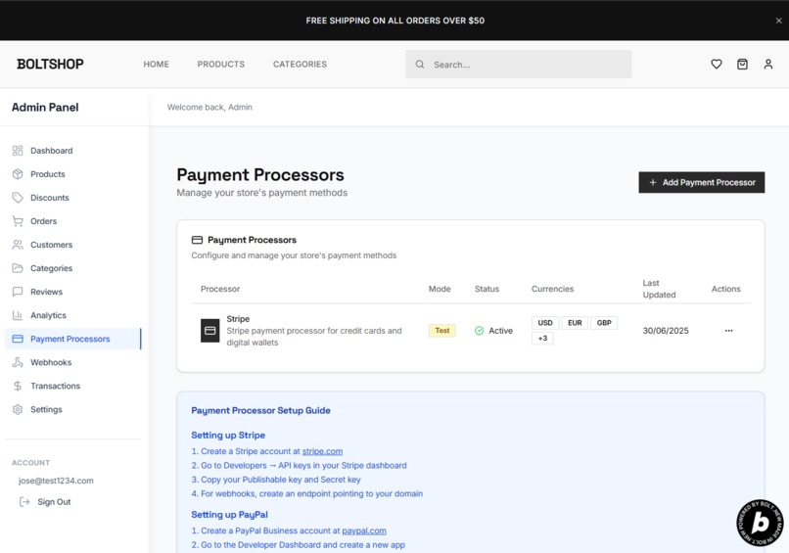Click inside the Search input field

point(518,65)
